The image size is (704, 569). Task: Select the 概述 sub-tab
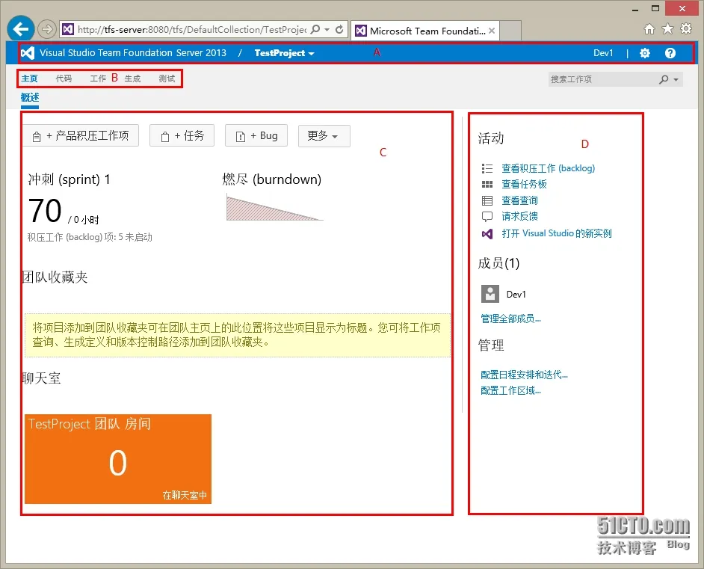coord(30,97)
